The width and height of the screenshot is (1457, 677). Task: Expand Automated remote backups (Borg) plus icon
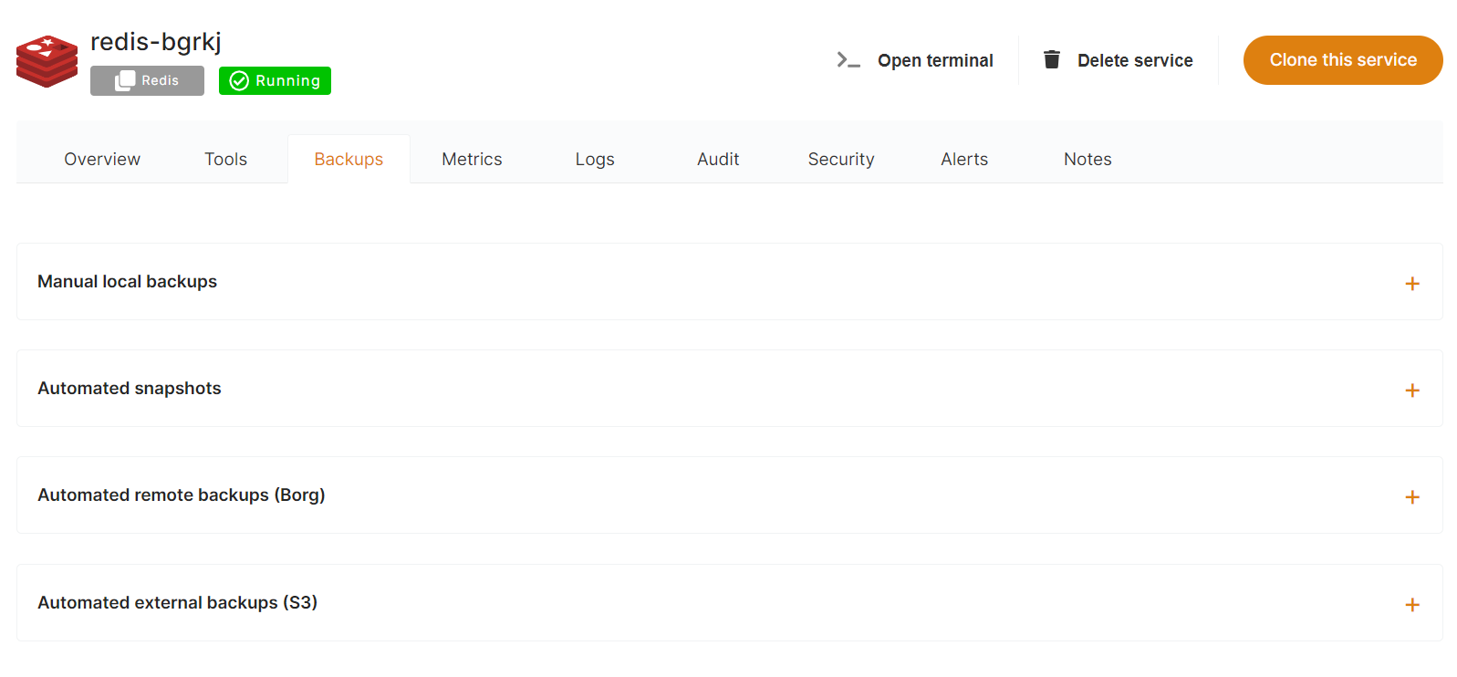1411,497
